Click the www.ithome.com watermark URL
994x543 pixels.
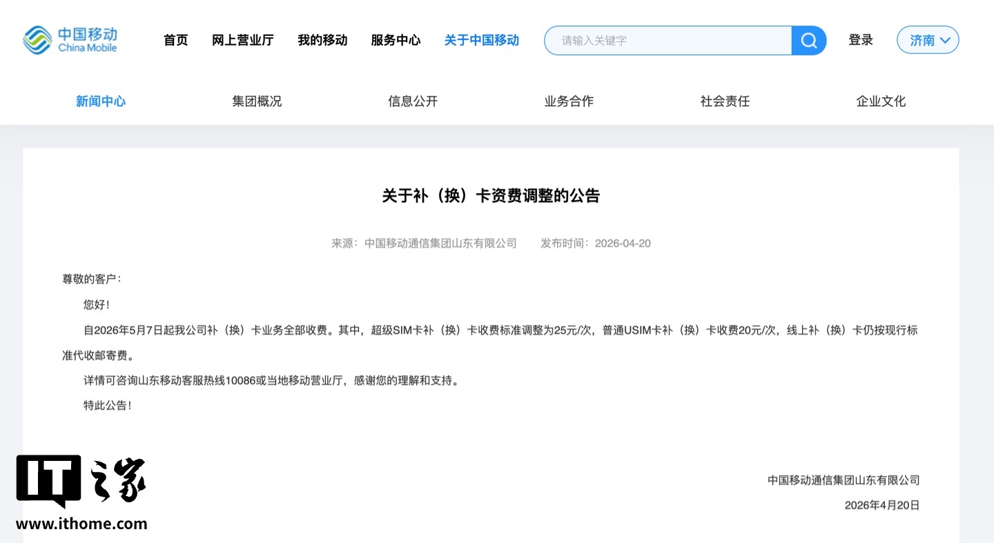[81, 524]
